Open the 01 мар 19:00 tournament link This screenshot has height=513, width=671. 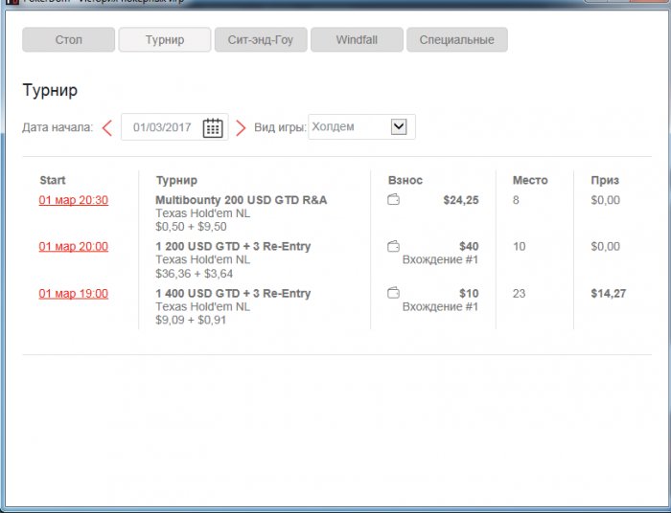pyautogui.click(x=74, y=294)
